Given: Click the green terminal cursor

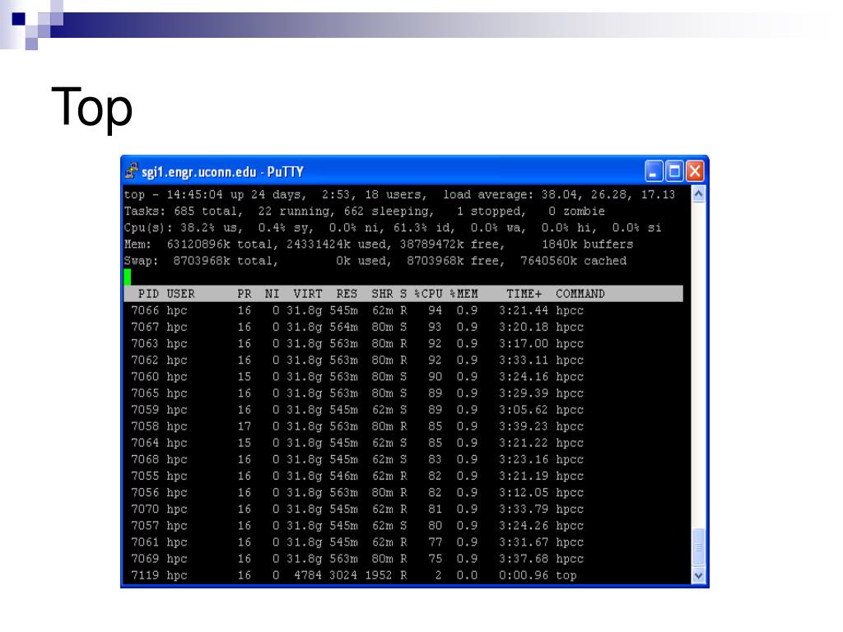Looking at the screenshot, I should tap(128, 277).
